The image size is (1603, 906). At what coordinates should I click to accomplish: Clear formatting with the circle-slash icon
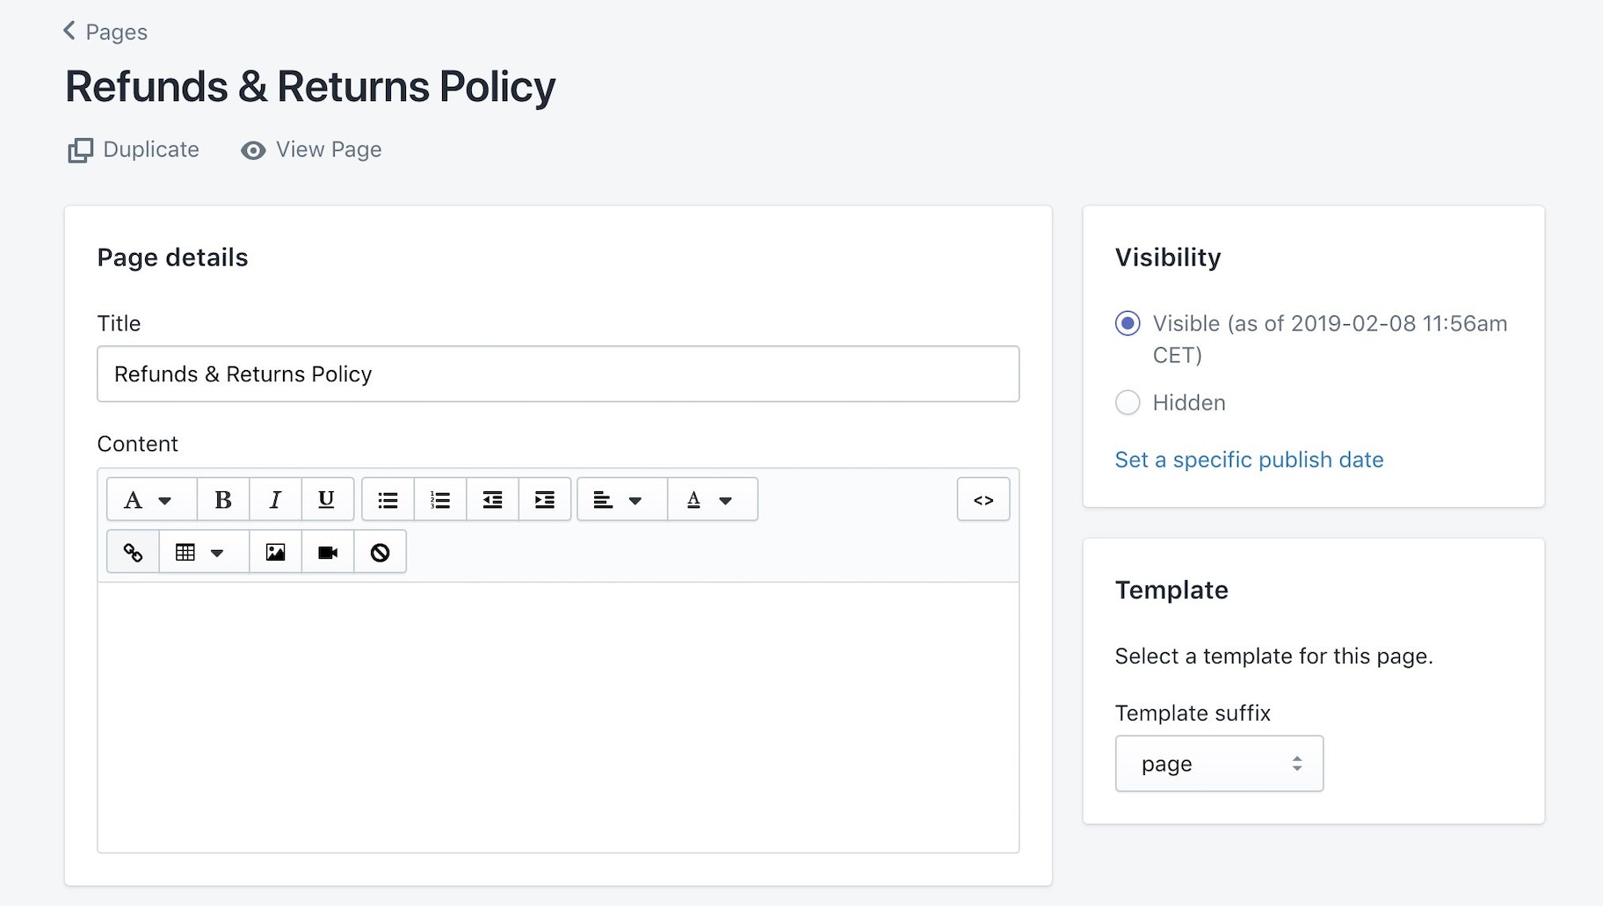380,552
